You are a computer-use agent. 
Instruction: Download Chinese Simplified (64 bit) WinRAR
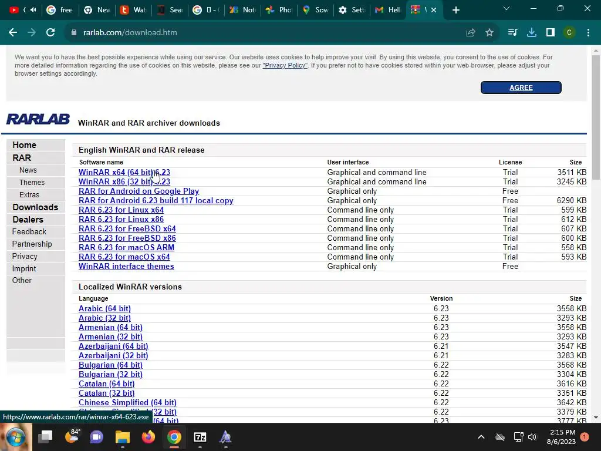pyautogui.click(x=127, y=402)
